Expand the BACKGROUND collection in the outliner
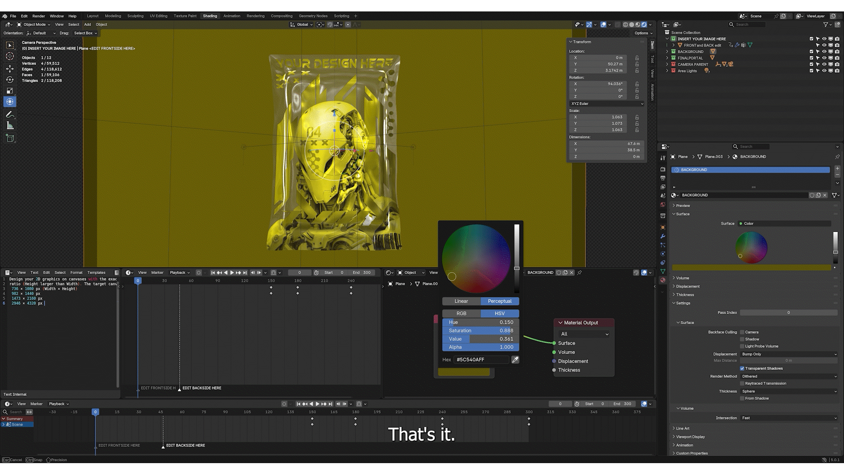The width and height of the screenshot is (844, 475). [x=667, y=51]
